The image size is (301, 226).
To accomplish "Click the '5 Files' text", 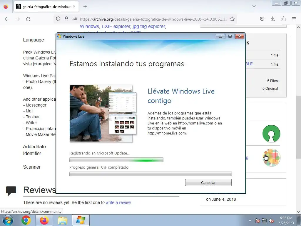I will click(x=272, y=81).
